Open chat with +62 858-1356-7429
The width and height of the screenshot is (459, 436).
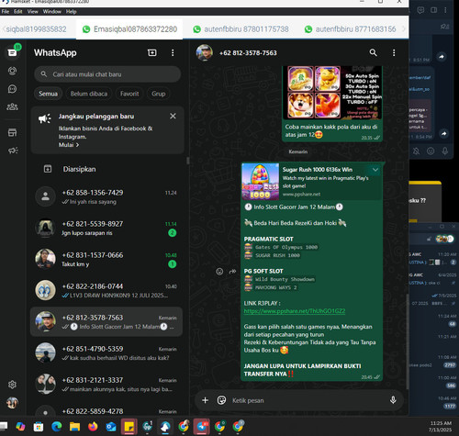(x=107, y=196)
